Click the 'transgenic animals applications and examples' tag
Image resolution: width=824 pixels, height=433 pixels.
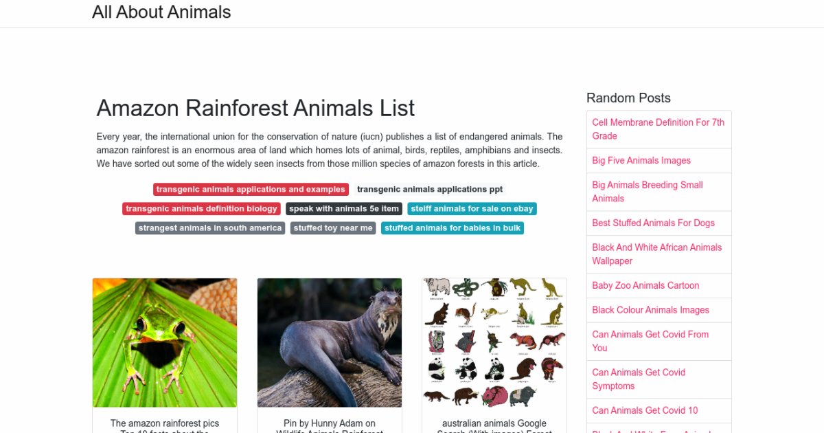251,190
